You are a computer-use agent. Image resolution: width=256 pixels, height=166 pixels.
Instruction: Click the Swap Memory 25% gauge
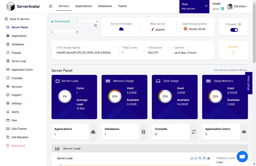pyautogui.click(x=215, y=96)
